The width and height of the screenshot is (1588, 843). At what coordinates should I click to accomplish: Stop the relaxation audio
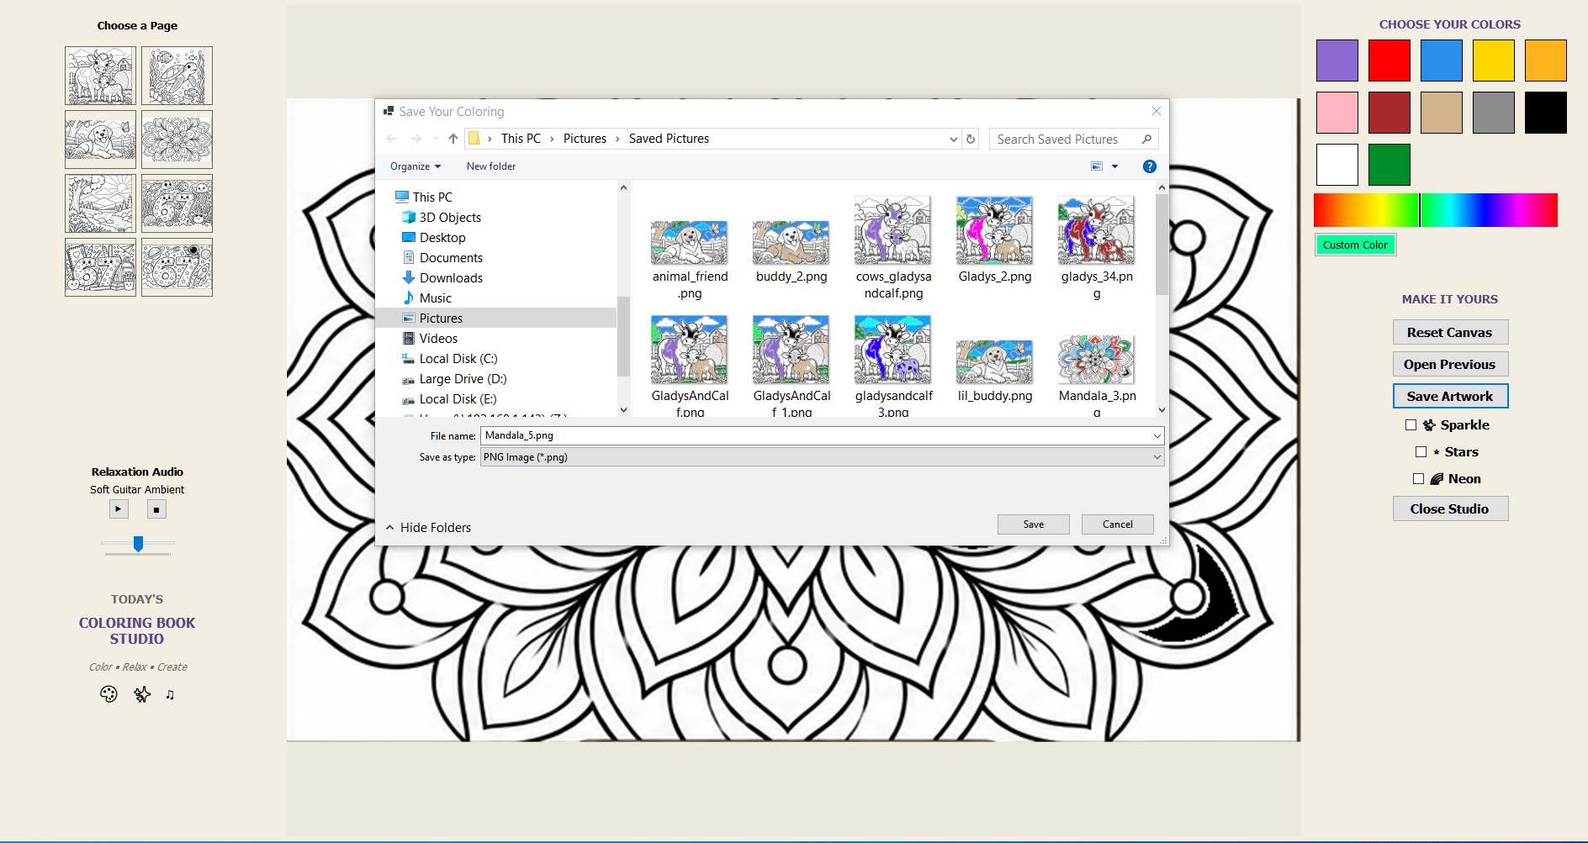(156, 508)
